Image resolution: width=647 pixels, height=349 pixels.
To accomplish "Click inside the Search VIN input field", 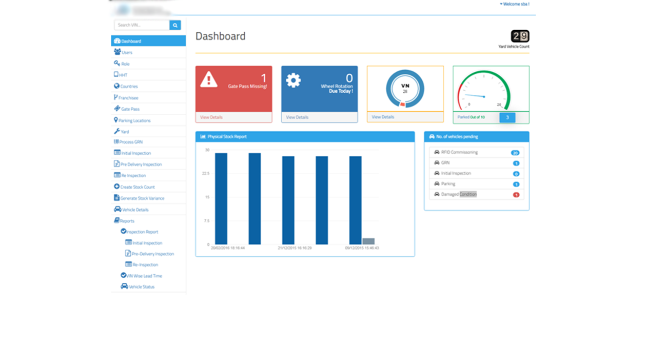I will pos(142,25).
